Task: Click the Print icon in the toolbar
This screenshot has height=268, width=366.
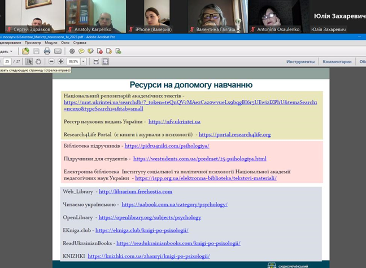Action: tap(47, 51)
